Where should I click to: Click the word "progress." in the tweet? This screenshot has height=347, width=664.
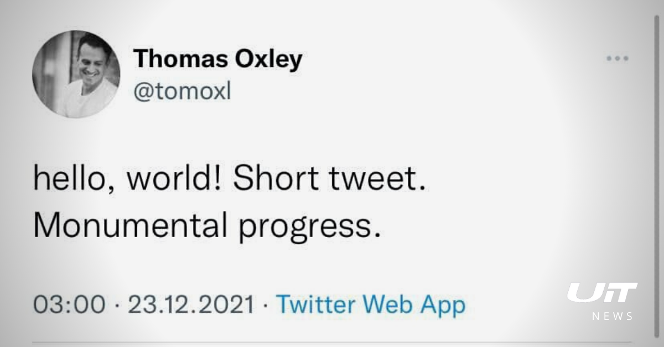click(311, 227)
